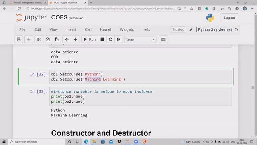The width and height of the screenshot is (257, 145).
Task: Move selected cell up
Action: 67,39
